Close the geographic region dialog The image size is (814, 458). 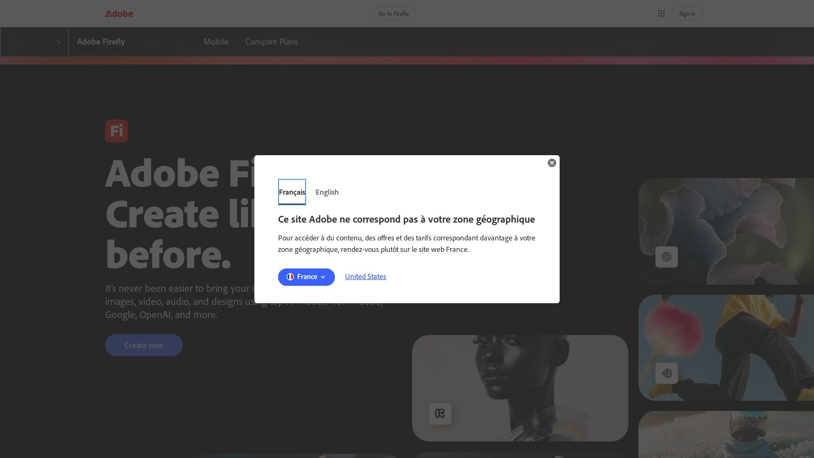(x=552, y=163)
